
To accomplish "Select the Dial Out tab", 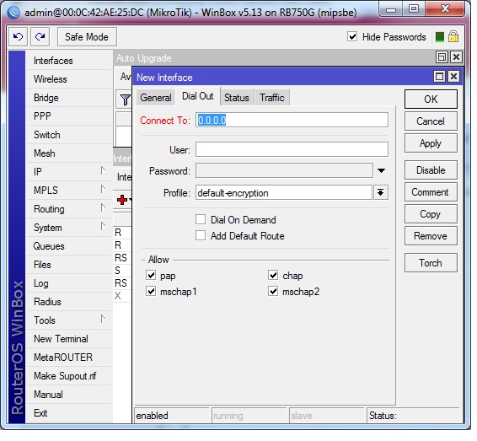I will [198, 96].
